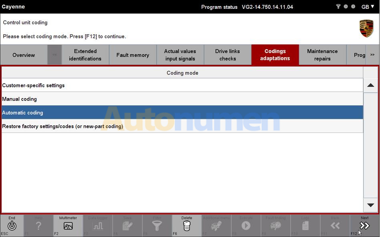Open the Multimeter tool
This screenshot has height=237, width=380.
[x=68, y=226]
